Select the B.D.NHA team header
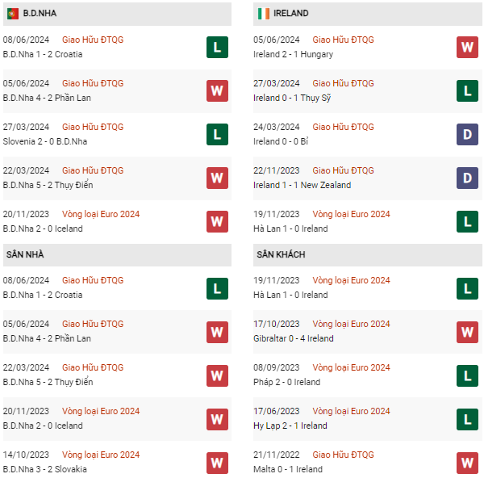Viewport: 484px width, 478px height. tap(117, 14)
